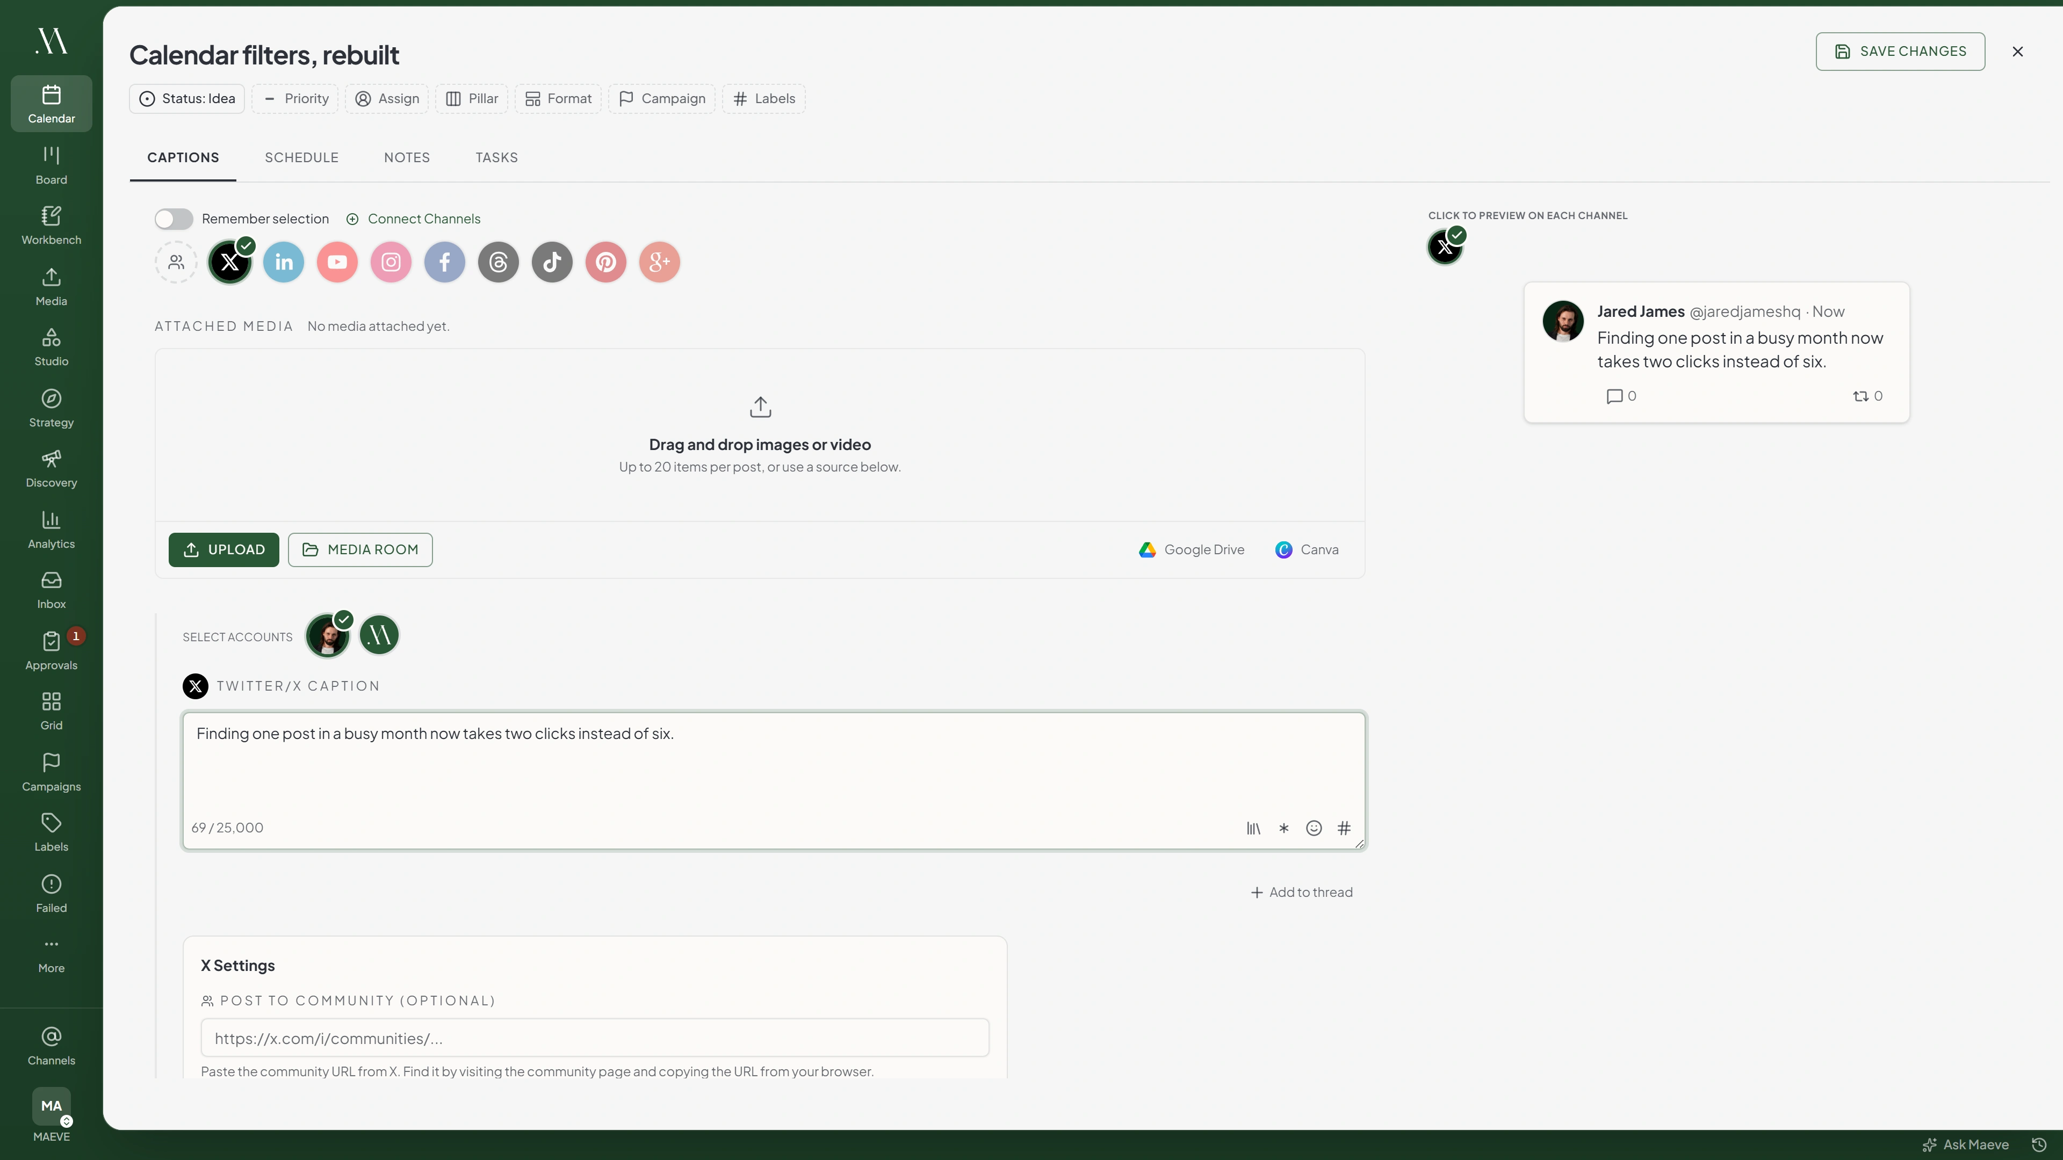Select the Pinterest channel
Screen dimensions: 2063x1160
(605, 262)
